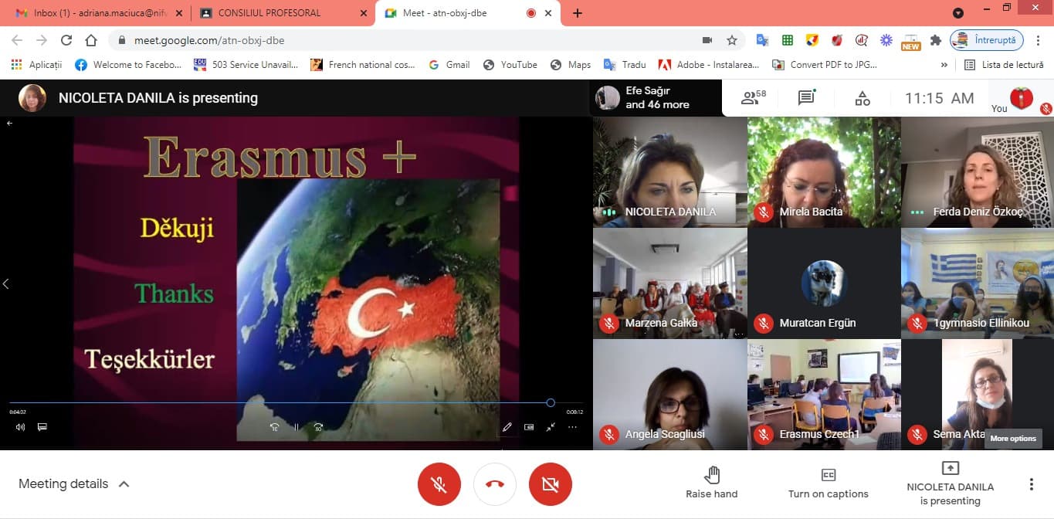Open the three-dot more options in bottom bar
This screenshot has height=519, width=1054.
(x=1031, y=484)
